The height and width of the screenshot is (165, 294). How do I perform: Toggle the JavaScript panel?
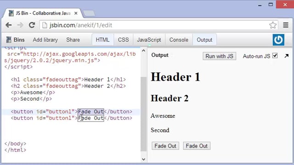pos(149,40)
